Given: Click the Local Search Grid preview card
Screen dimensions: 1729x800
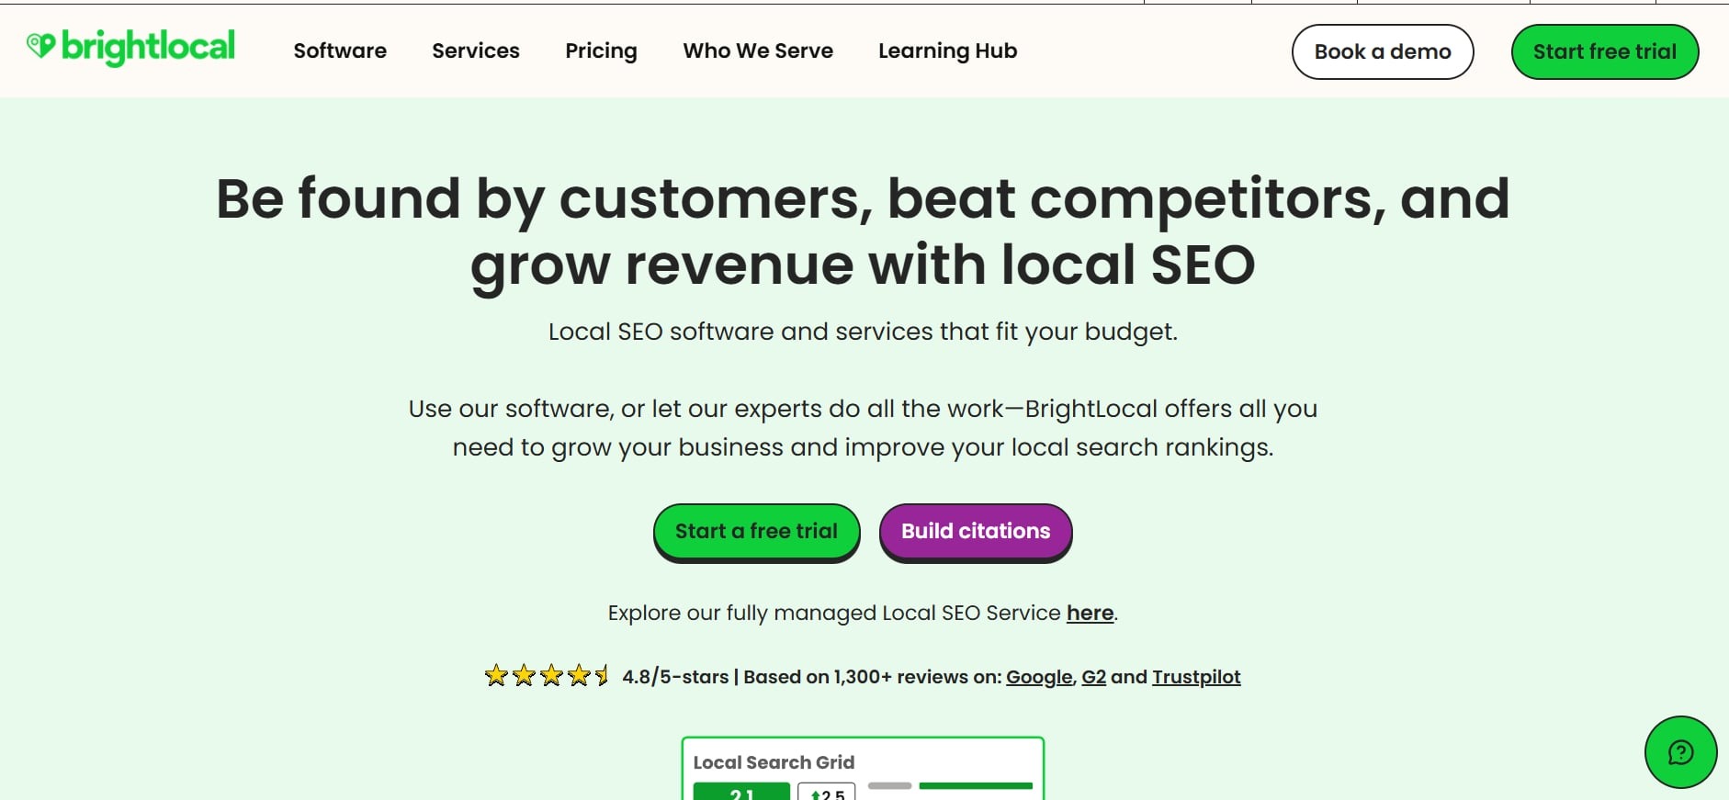Looking at the screenshot, I should pos(863,768).
